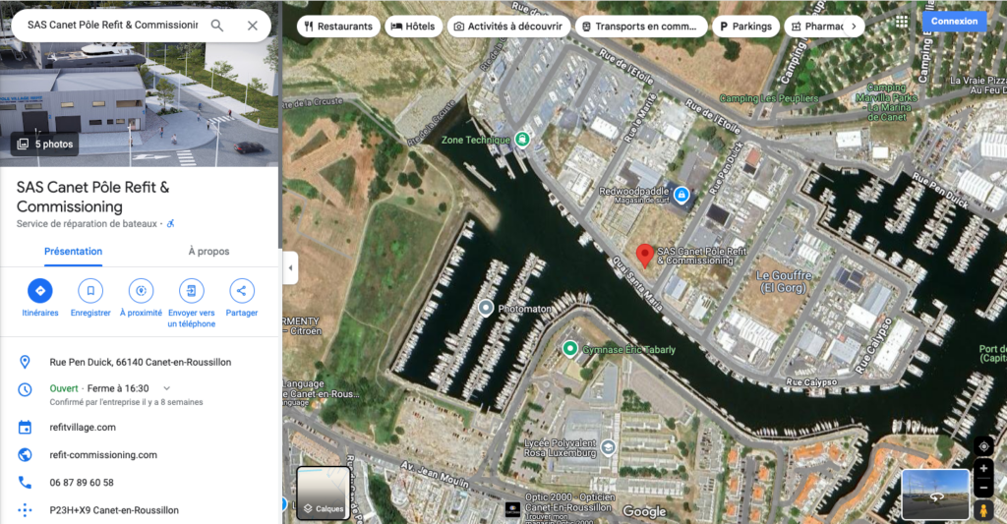The height and width of the screenshot is (524, 1007).
Task: Open the 5 photos thumbnail
Action: click(45, 144)
